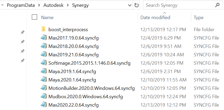This screenshot has height=110, width=224.
Task: Tick the select all items checkbox
Action: pyautogui.click(x=34, y=17)
